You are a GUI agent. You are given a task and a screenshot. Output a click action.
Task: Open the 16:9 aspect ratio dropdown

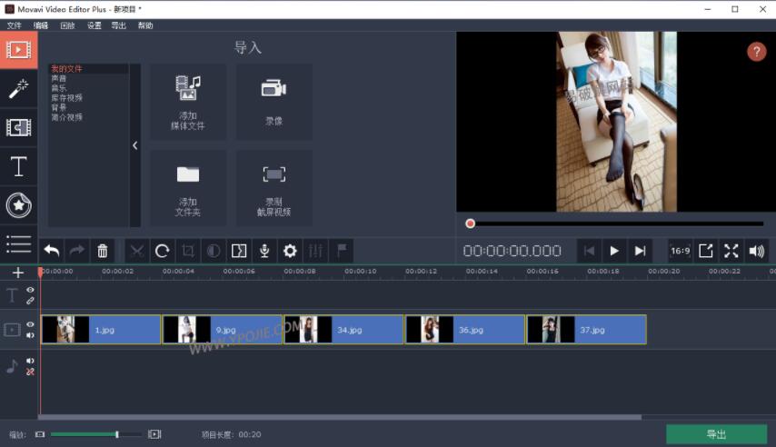[680, 251]
